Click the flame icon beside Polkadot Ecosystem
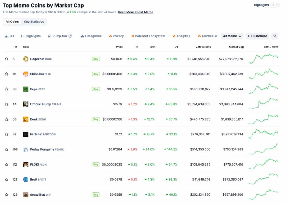Image resolution: width=288 pixels, height=204 pixels. point(133,36)
